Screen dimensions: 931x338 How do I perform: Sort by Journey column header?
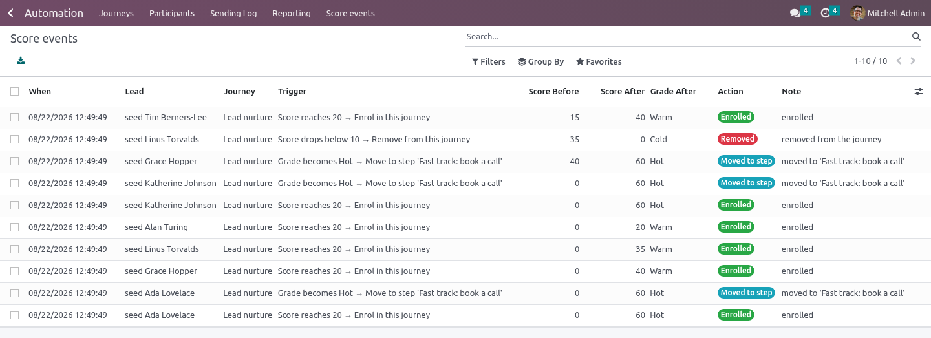(x=239, y=92)
